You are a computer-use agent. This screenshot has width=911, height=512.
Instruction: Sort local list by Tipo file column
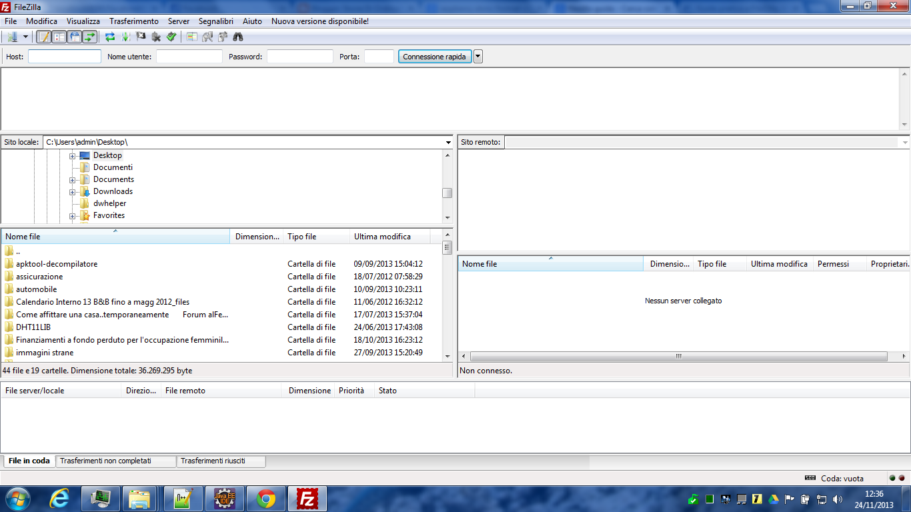coord(316,237)
